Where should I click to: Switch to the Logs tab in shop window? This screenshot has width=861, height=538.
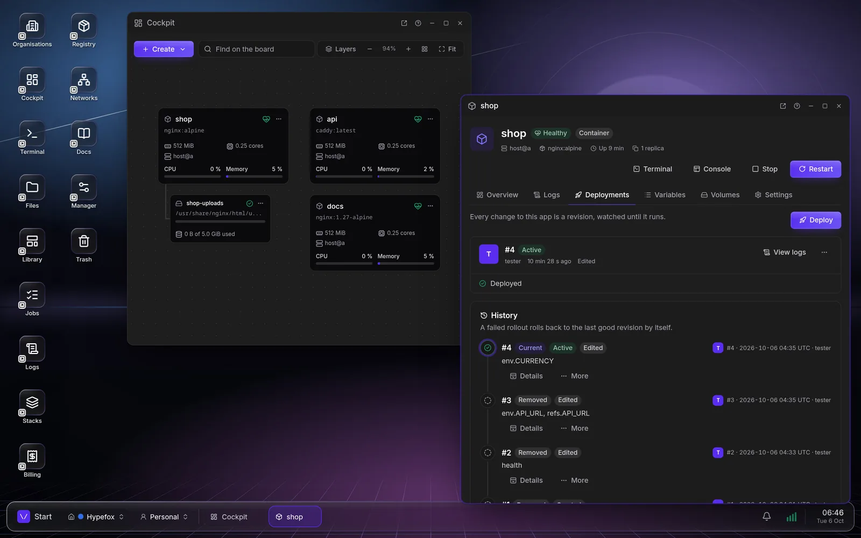tap(546, 195)
